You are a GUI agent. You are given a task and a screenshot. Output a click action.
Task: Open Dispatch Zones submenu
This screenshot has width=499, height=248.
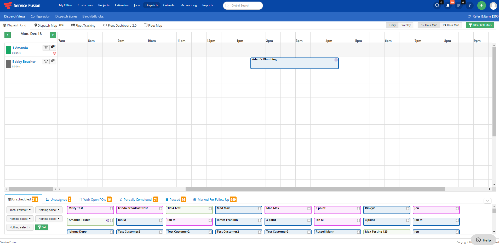[x=66, y=16]
